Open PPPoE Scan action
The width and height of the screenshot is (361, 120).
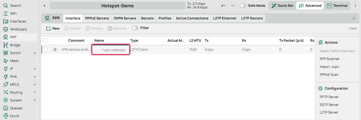tap(329, 75)
